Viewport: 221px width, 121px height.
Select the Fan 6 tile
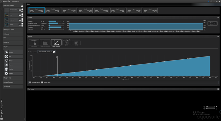102,10
